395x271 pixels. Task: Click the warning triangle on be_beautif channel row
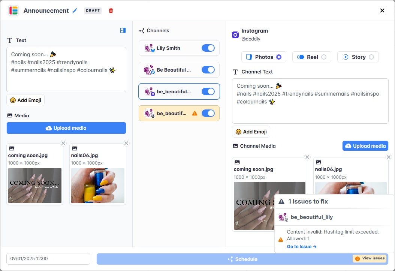[195, 113]
